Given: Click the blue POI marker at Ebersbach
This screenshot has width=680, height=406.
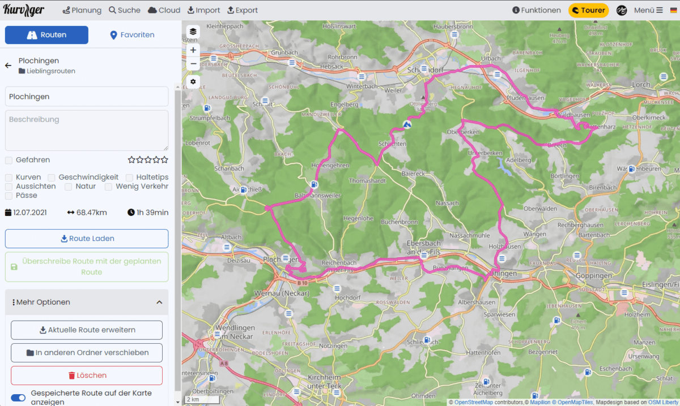Looking at the screenshot, I should coord(423,256).
